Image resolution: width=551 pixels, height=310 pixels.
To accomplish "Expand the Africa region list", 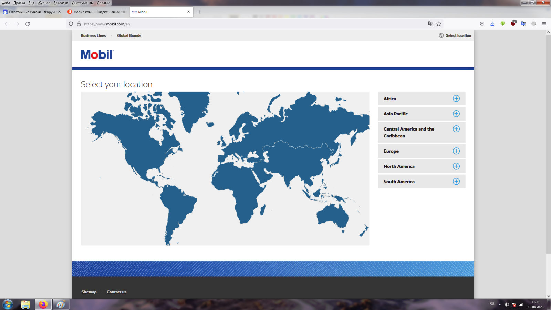I will (x=456, y=99).
